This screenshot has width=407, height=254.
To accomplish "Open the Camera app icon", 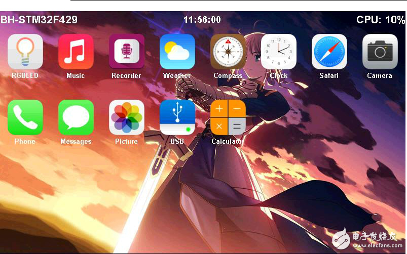I will pyautogui.click(x=380, y=52).
